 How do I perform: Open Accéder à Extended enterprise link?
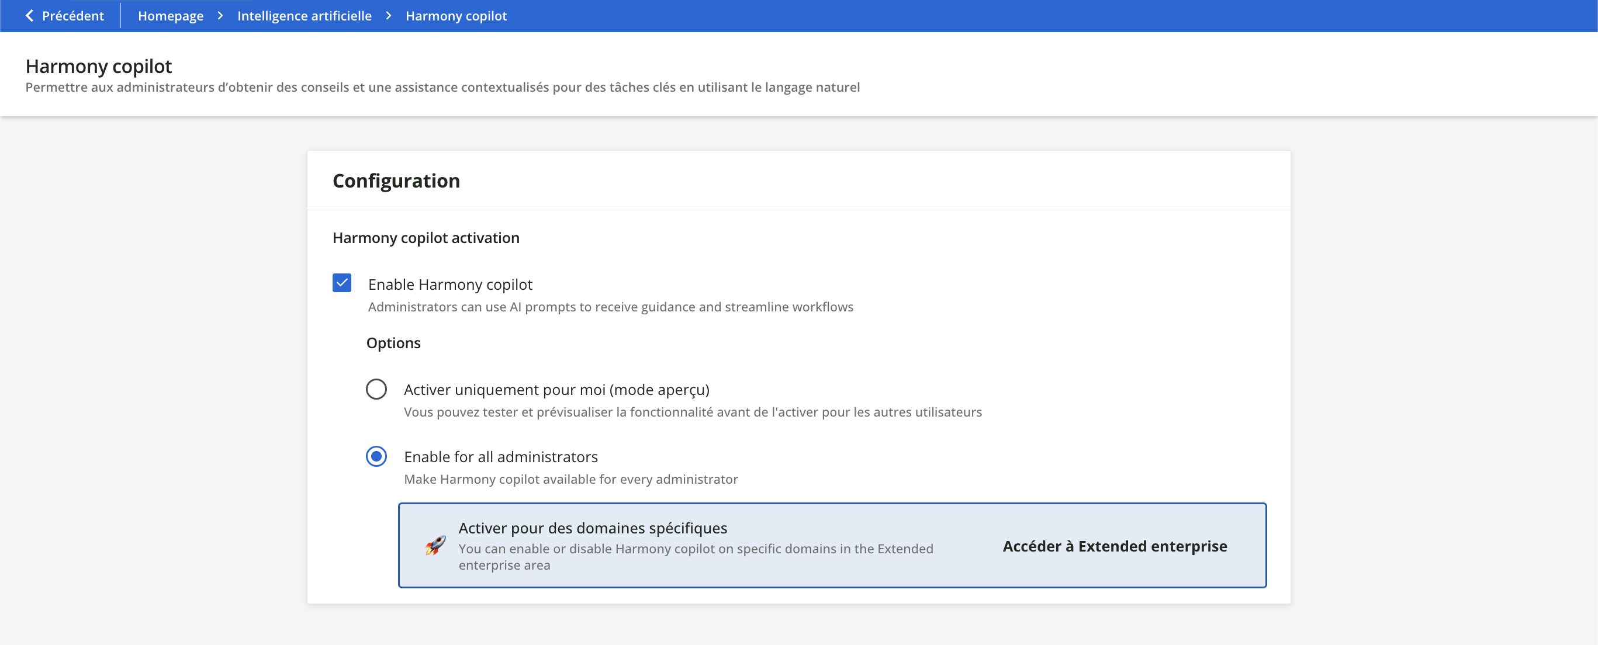pyautogui.click(x=1114, y=546)
